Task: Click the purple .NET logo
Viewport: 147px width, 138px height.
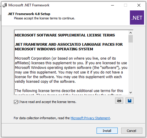Action: click(x=137, y=17)
